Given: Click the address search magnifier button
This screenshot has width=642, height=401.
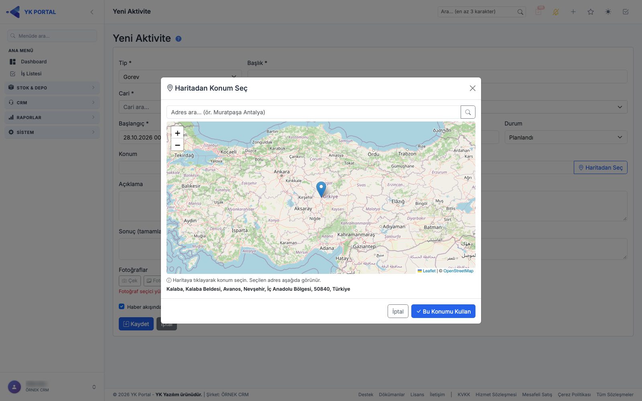Looking at the screenshot, I should pyautogui.click(x=468, y=112).
